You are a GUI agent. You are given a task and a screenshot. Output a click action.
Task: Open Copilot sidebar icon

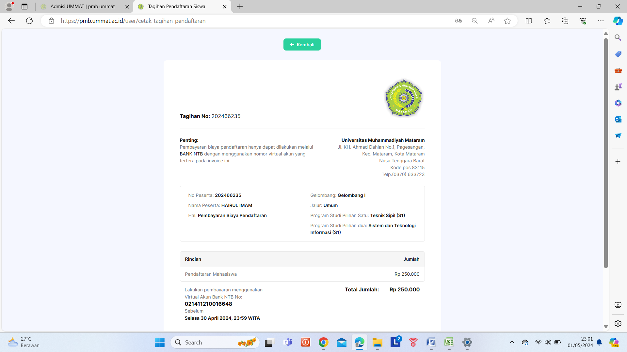click(x=618, y=21)
